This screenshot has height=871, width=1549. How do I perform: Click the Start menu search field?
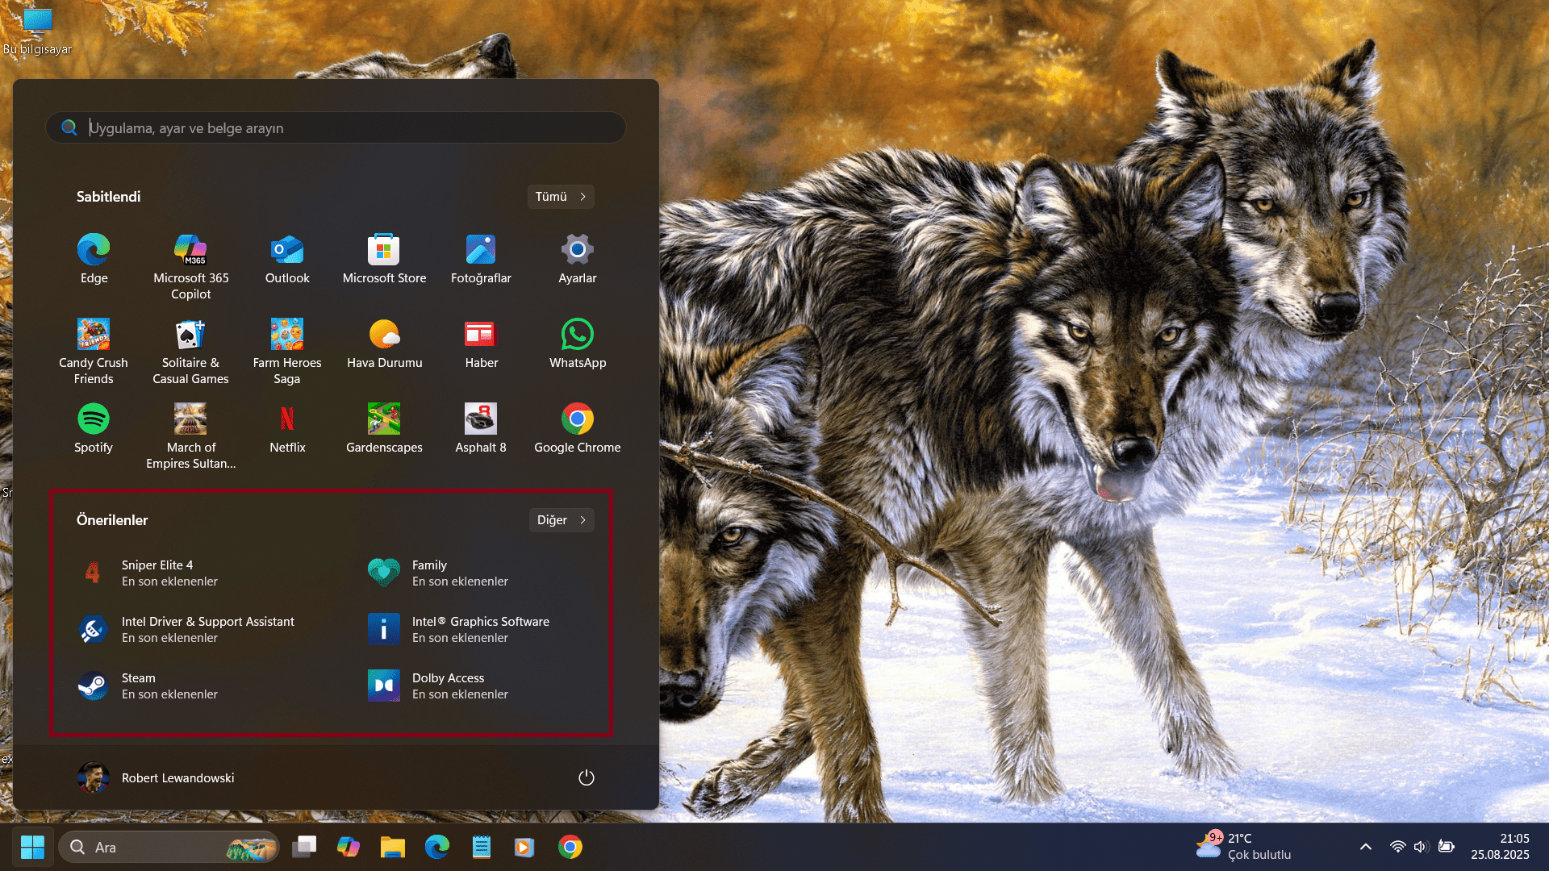(336, 128)
